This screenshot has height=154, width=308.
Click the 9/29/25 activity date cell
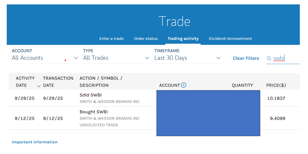[25, 98]
